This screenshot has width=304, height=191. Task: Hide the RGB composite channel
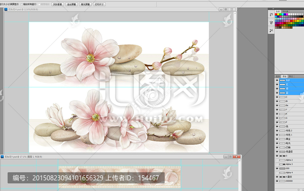click(x=277, y=80)
